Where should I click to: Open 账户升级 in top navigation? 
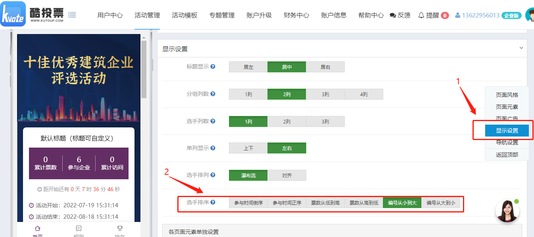(259, 15)
